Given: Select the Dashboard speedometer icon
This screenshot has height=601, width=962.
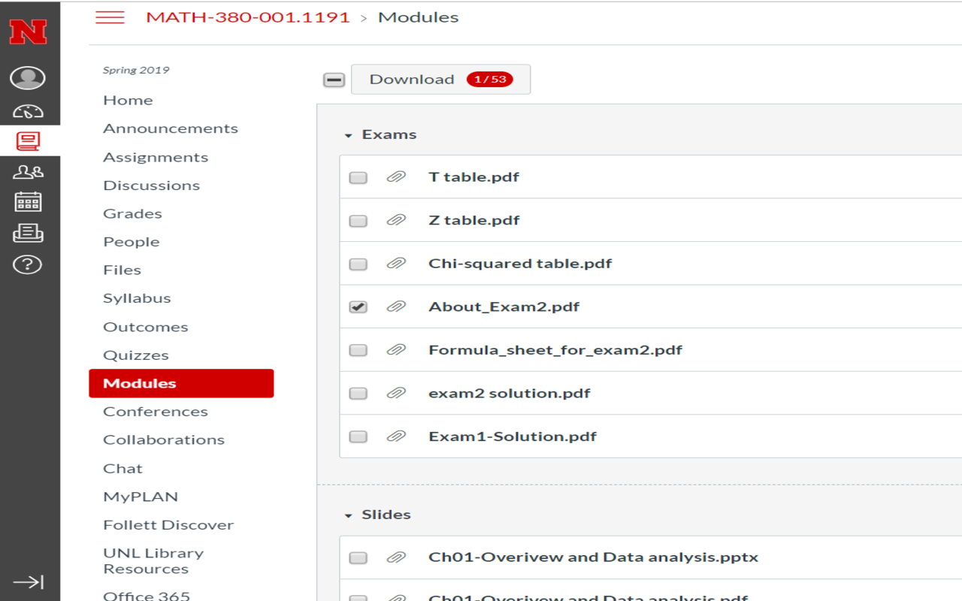Looking at the screenshot, I should (x=28, y=109).
